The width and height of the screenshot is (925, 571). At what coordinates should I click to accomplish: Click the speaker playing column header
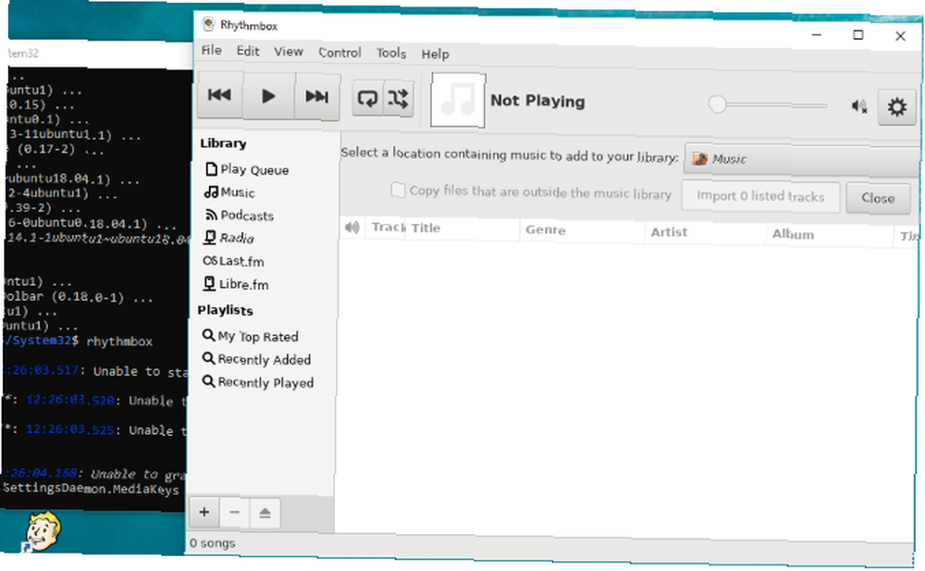pyautogui.click(x=352, y=227)
